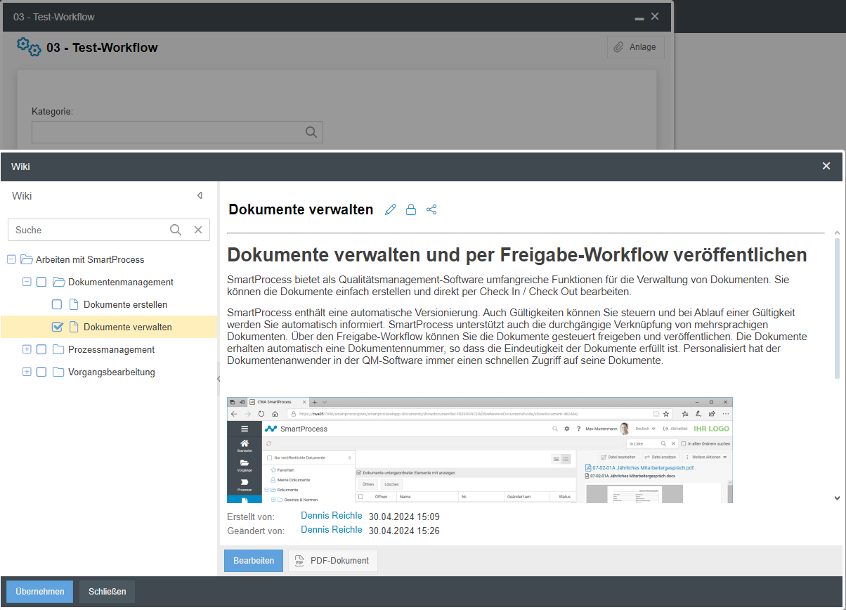
Task: Click the lock icon beside Dokumente verwalten
Action: point(411,209)
